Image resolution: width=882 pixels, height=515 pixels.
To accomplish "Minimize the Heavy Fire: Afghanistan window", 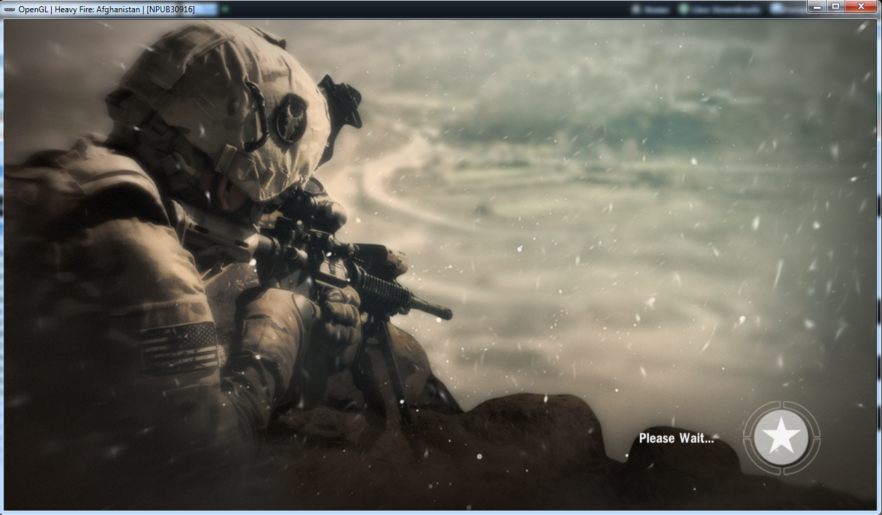I will [817, 6].
